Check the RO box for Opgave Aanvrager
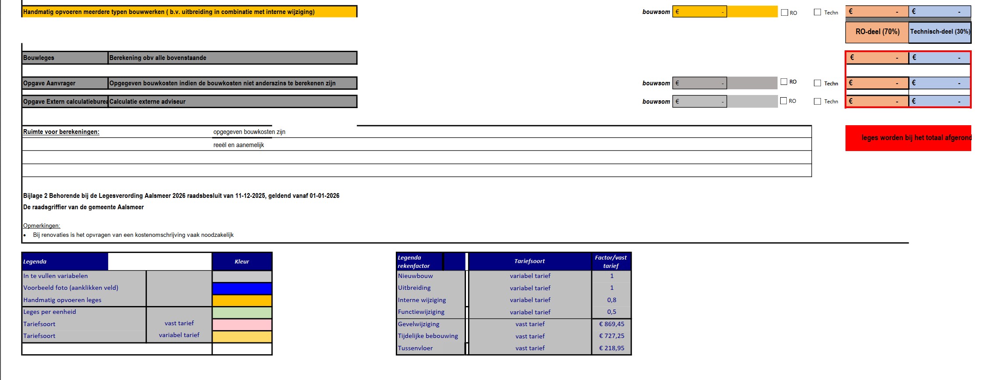984x380 pixels. (784, 82)
